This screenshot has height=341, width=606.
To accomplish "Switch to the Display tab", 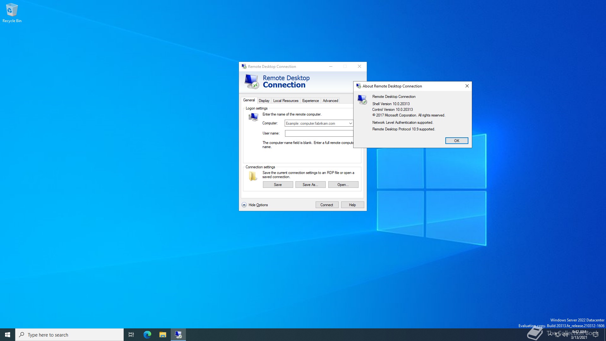I will point(264,101).
